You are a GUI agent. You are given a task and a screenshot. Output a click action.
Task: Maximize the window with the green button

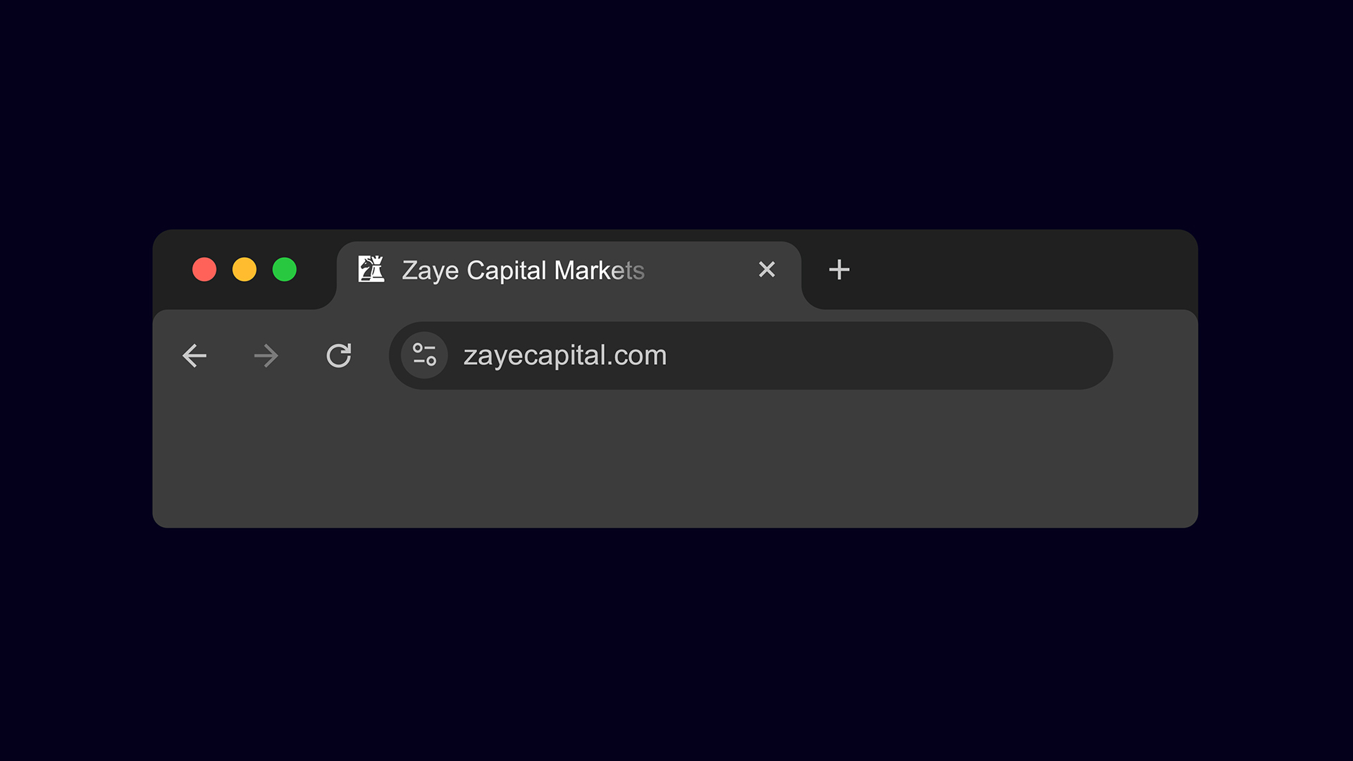tap(285, 269)
